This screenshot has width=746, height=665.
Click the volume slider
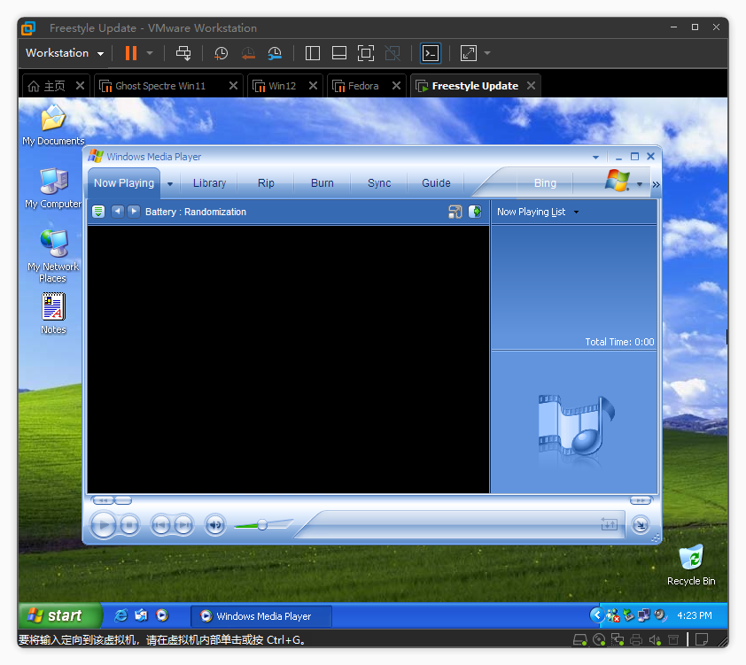262,525
